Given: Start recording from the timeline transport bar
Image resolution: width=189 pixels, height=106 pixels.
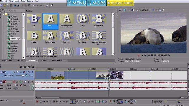Looking at the screenshot, I should [37, 102].
